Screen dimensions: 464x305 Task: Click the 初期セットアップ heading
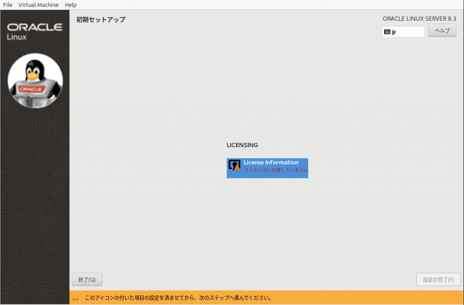click(101, 19)
